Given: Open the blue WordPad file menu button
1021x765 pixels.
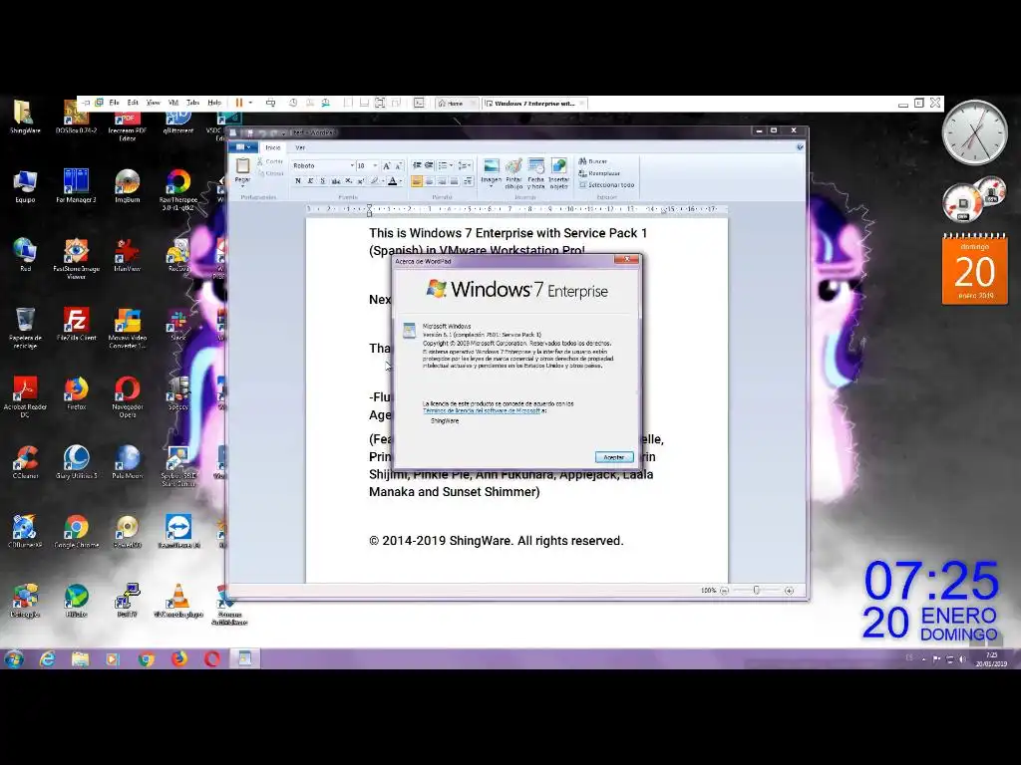Looking at the screenshot, I should 243,147.
